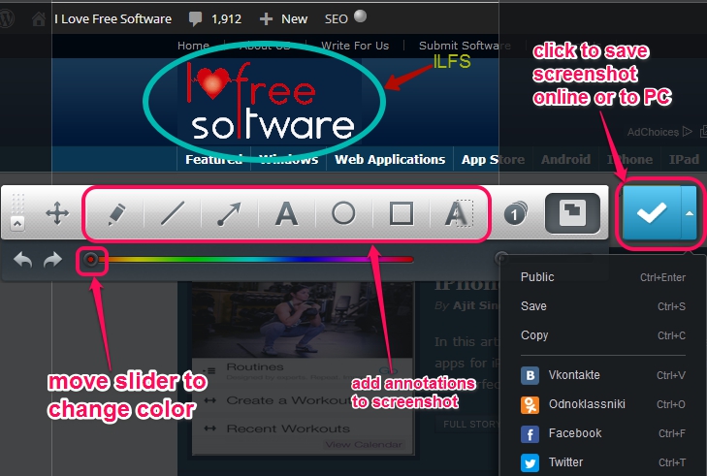Share screenshot to Odnoklassniki
The width and height of the screenshot is (707, 476).
click(603, 404)
